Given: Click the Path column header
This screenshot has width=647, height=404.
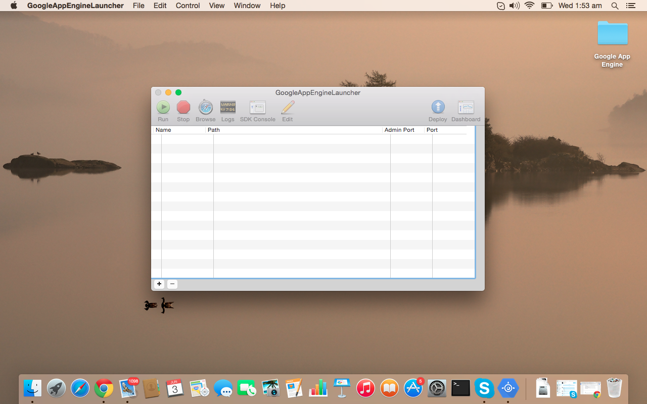Looking at the screenshot, I should coord(294,130).
